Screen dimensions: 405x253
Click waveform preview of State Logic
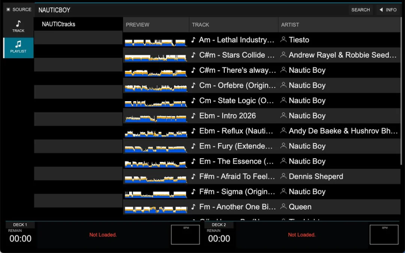(156, 103)
